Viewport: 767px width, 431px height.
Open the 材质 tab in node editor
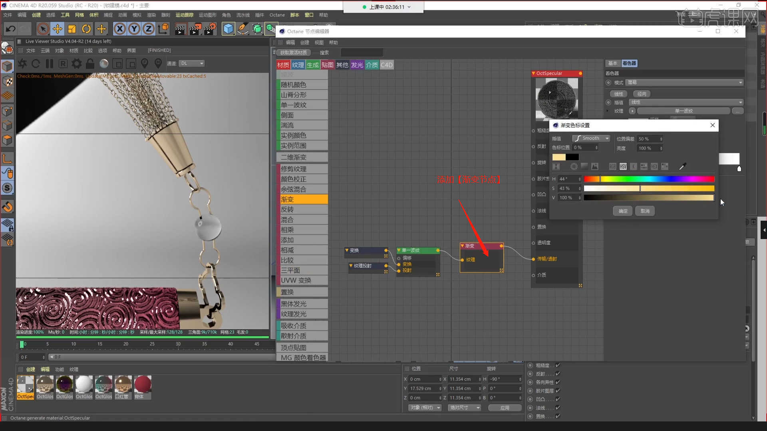(x=283, y=65)
